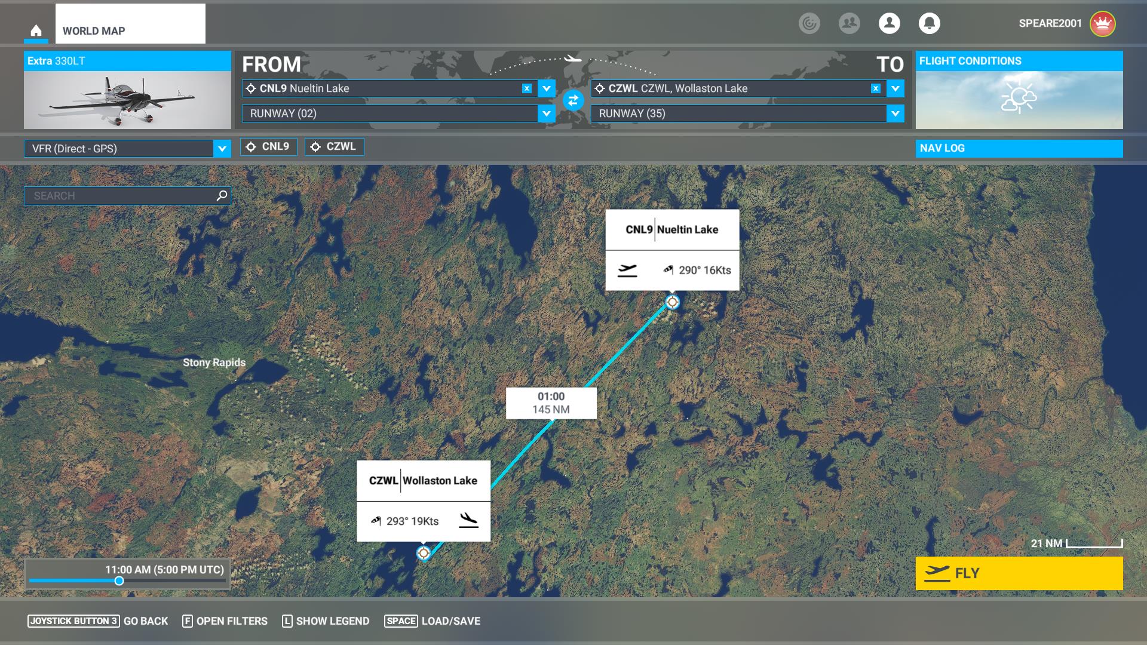
Task: Click LOAD/SAVE shortcut
Action: (433, 621)
